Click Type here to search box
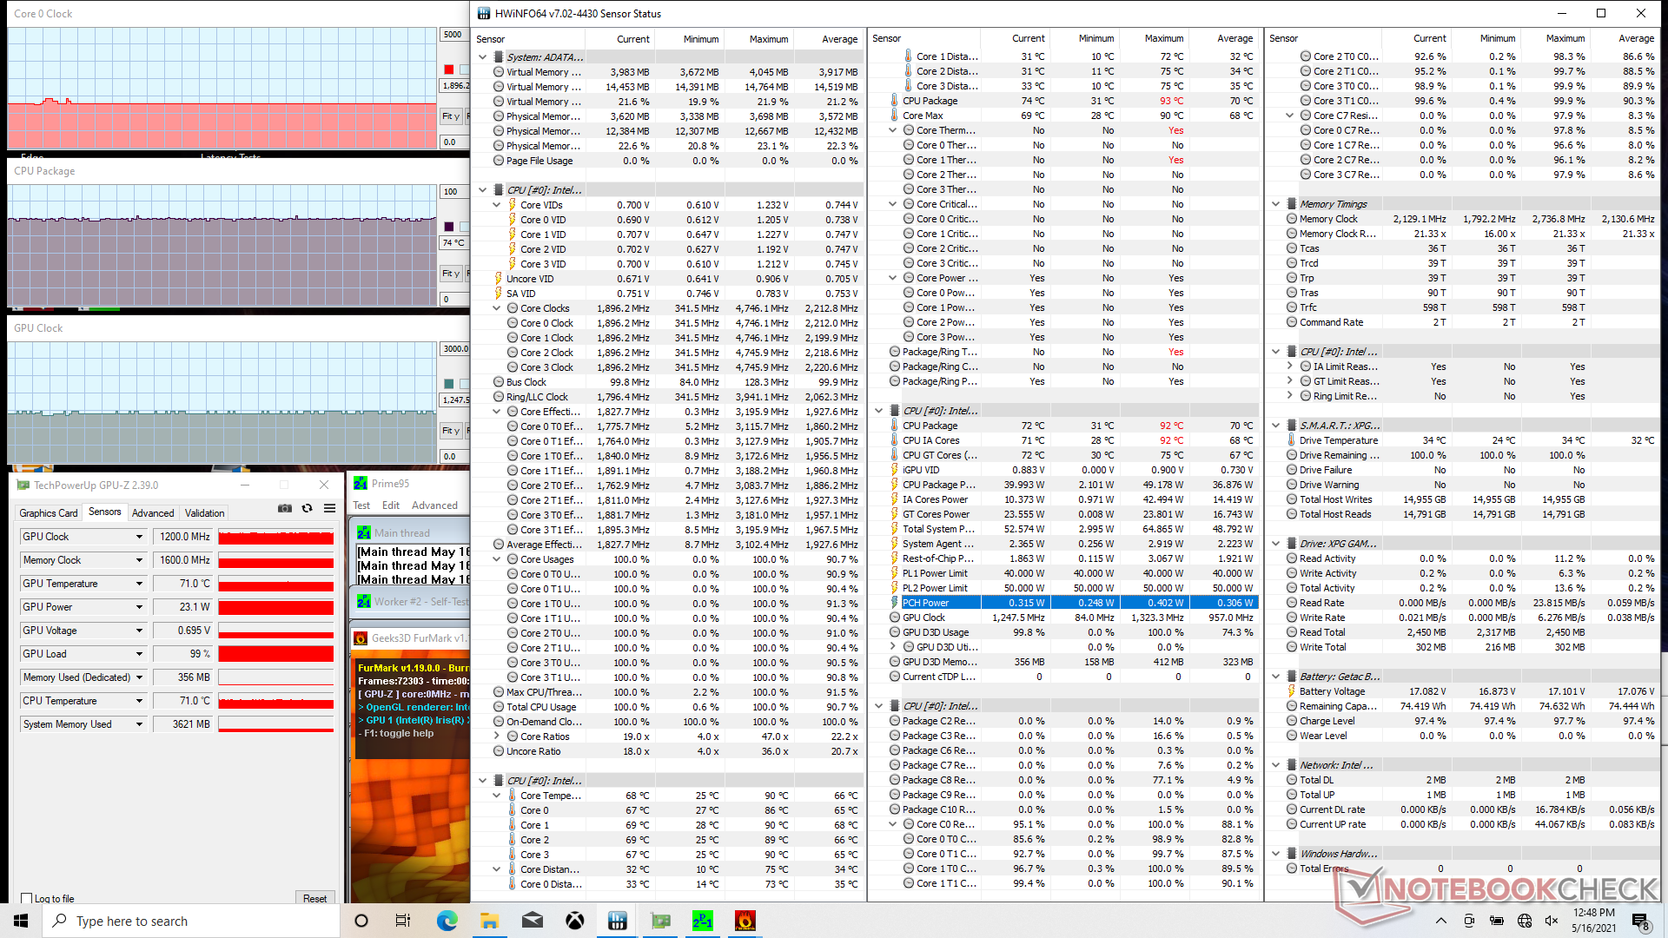1668x938 pixels. pyautogui.click(x=191, y=921)
